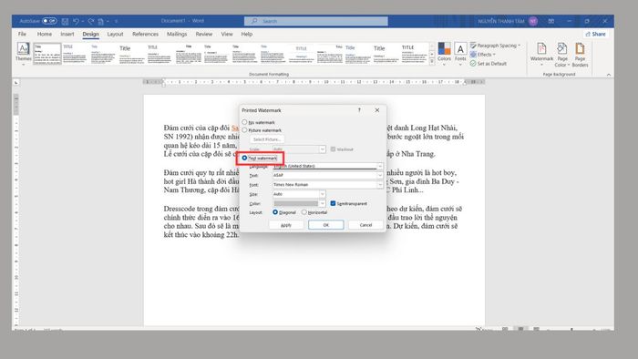638x359 pixels.
Task: Switch to the References tab
Action: tap(145, 34)
